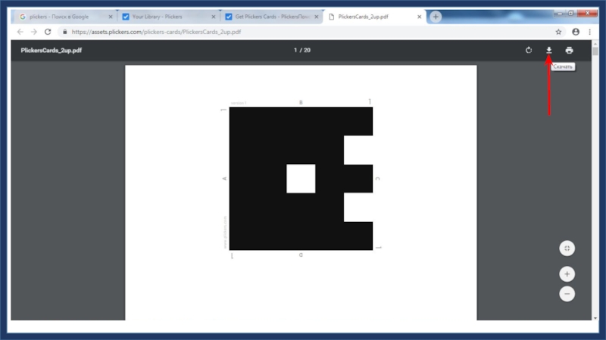Screen dimensions: 606x340
Task: Open the Chrome profile account icon
Action: pyautogui.click(x=576, y=32)
